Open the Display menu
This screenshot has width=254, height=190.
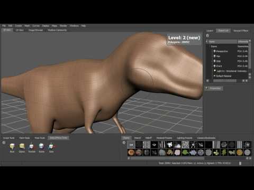pos(46,26)
